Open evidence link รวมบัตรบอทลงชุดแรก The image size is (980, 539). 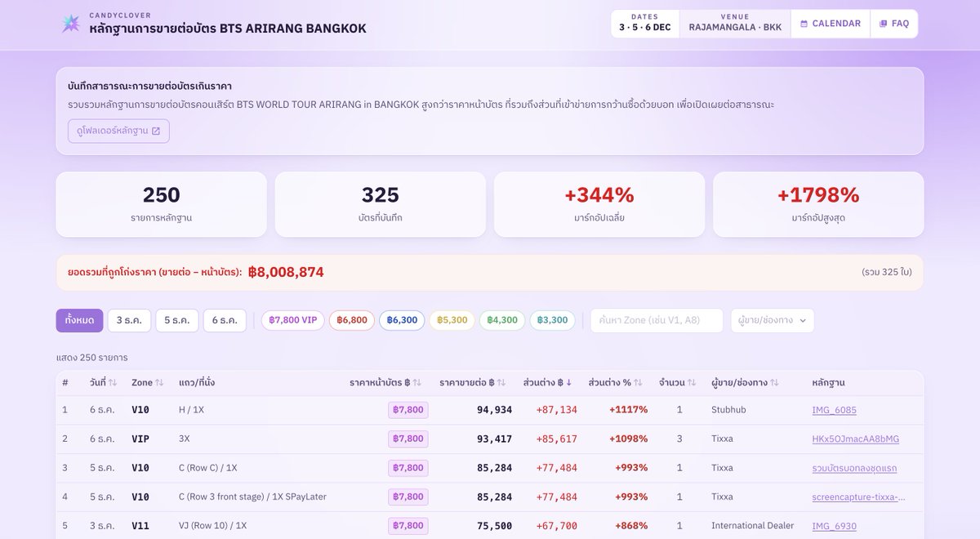click(853, 468)
